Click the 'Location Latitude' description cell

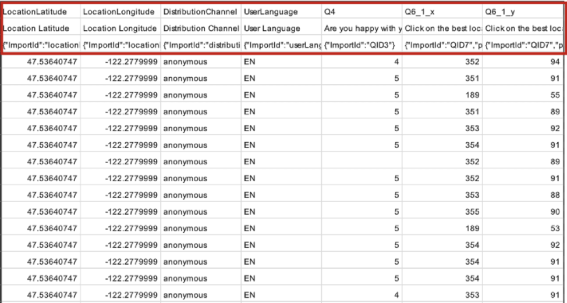pyautogui.click(x=41, y=28)
